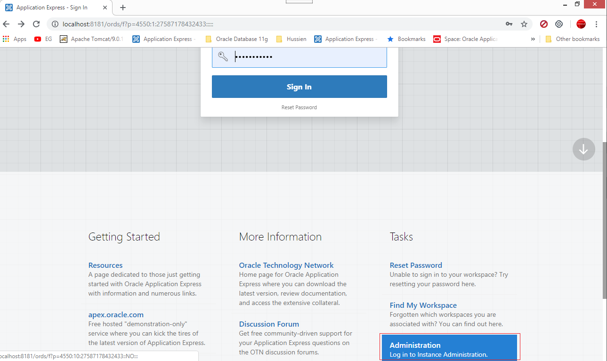Open the apex.oracle.com link

pyautogui.click(x=116, y=314)
